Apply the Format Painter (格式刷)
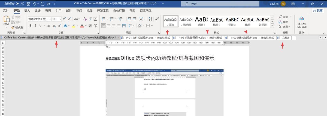327x116 pixels. click(17, 27)
